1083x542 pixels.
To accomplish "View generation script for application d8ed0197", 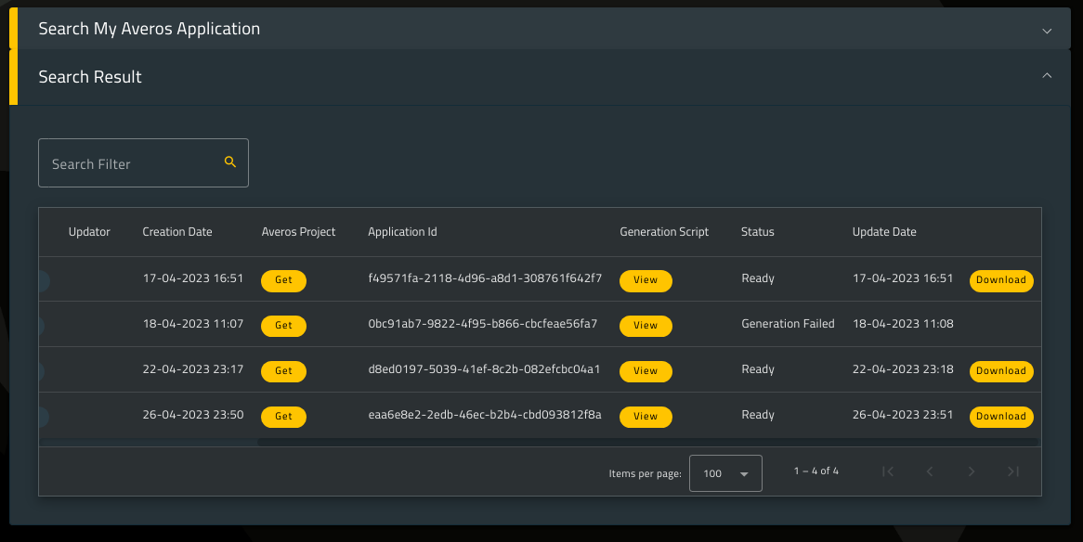I will [x=646, y=371].
